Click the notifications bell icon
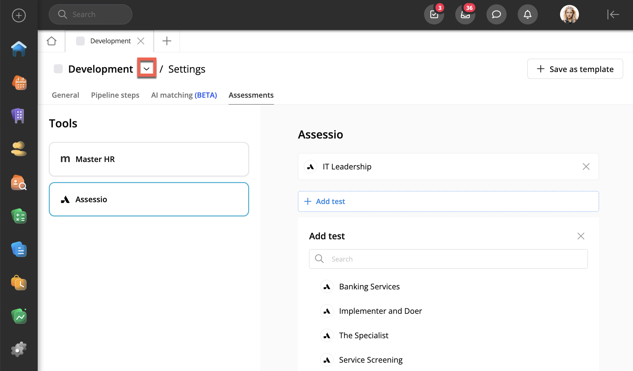 tap(528, 15)
